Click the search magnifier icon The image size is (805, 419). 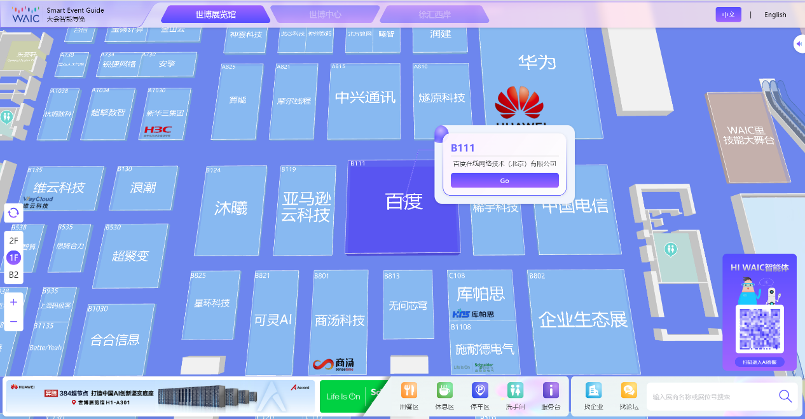pyautogui.click(x=785, y=396)
